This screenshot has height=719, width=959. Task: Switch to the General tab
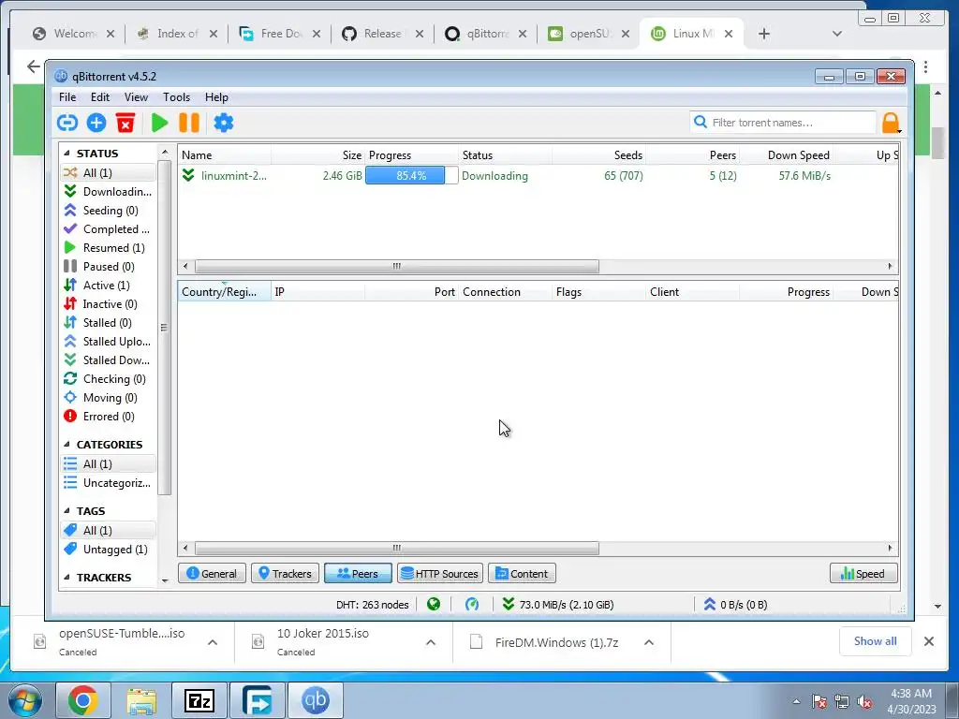click(x=212, y=574)
